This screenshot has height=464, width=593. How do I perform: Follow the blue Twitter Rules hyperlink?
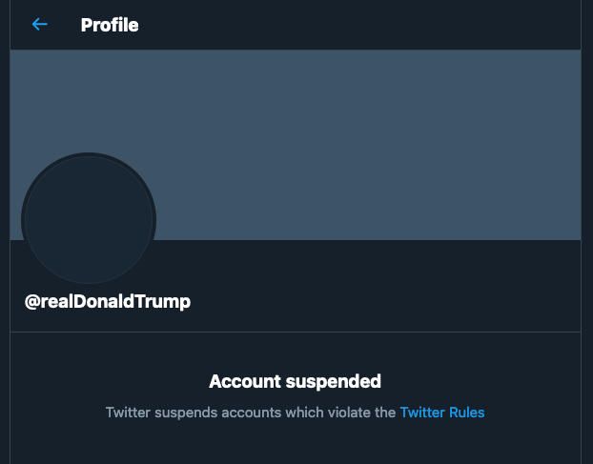442,413
